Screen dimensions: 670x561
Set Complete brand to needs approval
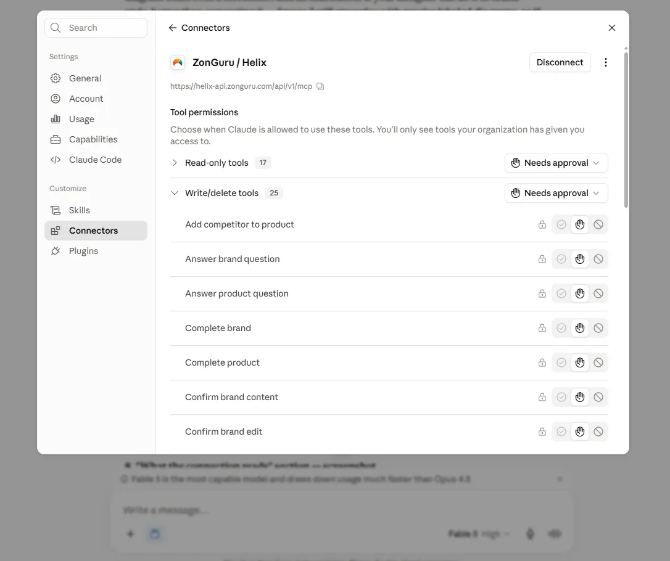(x=580, y=329)
